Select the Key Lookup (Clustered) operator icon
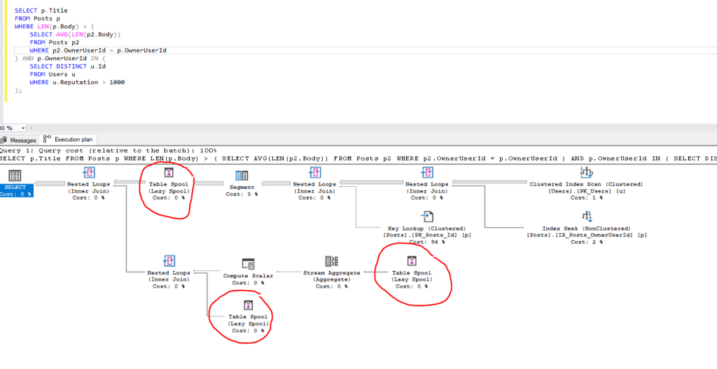 pyautogui.click(x=426, y=216)
